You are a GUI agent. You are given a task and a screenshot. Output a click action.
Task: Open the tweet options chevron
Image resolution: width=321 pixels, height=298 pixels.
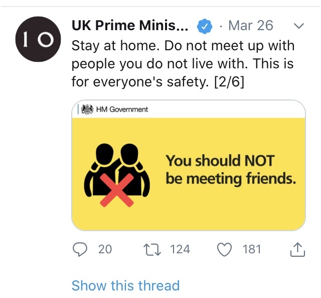pyautogui.click(x=298, y=25)
